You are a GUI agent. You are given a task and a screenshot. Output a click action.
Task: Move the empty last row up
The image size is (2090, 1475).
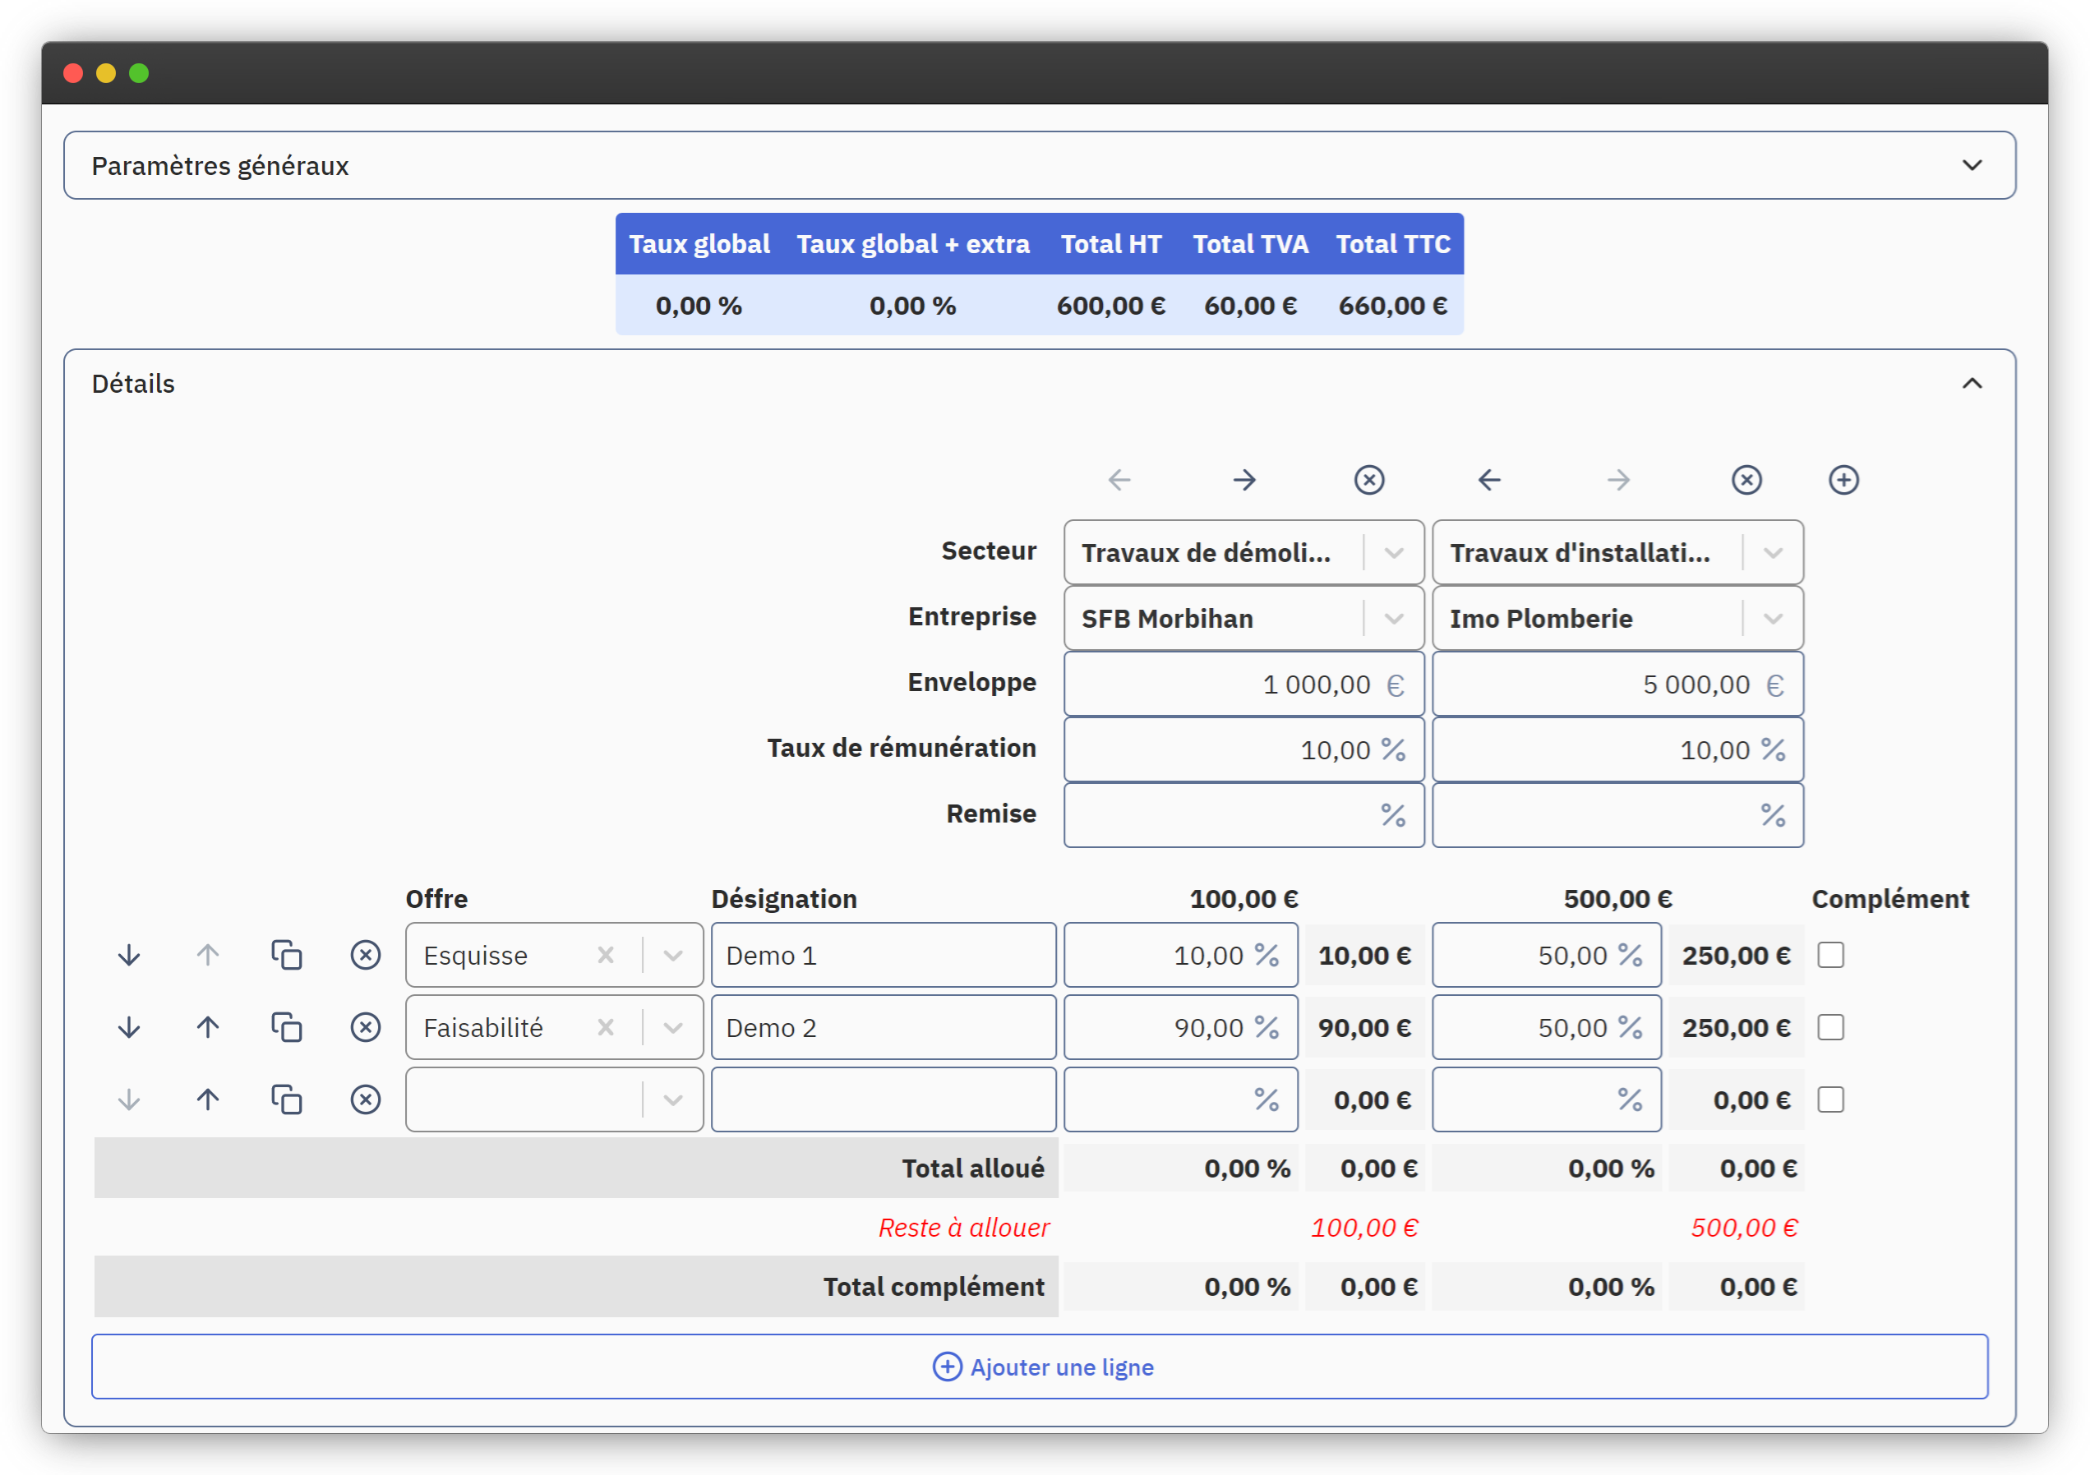tap(208, 1099)
